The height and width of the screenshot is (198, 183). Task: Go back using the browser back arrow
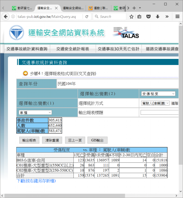click(6, 16)
